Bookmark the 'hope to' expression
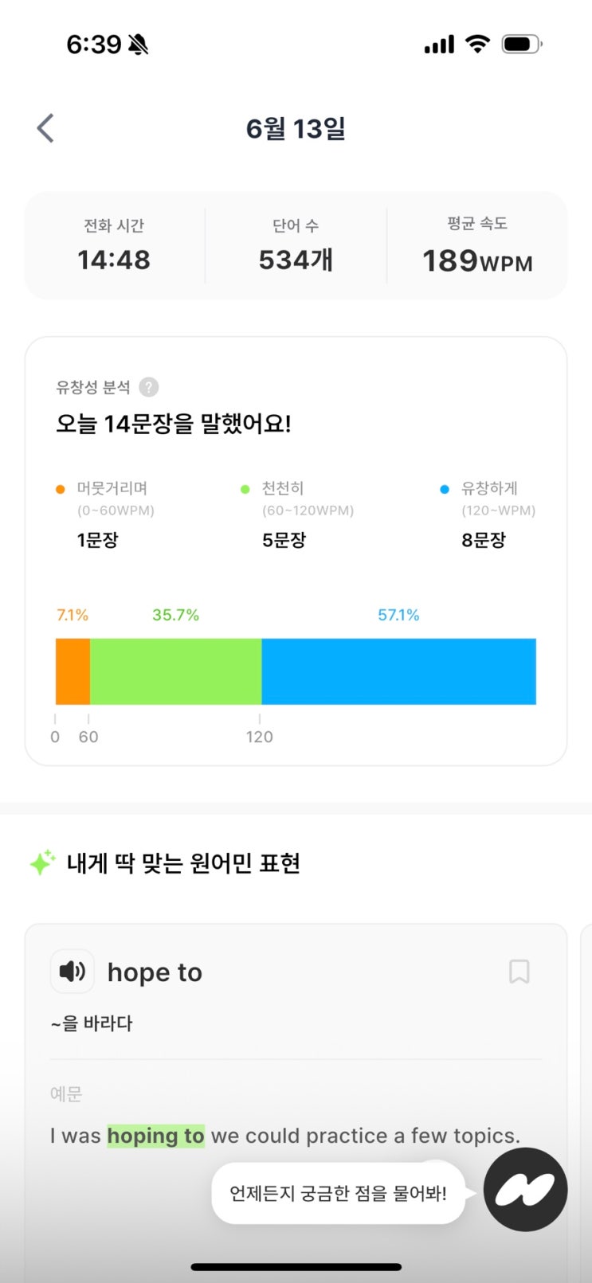Viewport: 592px width, 1283px height. click(x=519, y=972)
